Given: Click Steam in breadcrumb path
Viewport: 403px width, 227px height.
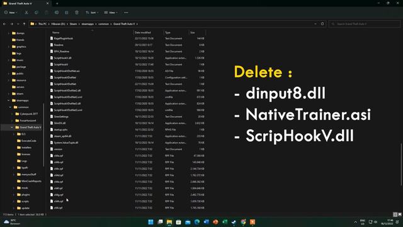Looking at the screenshot, I should (x=73, y=24).
